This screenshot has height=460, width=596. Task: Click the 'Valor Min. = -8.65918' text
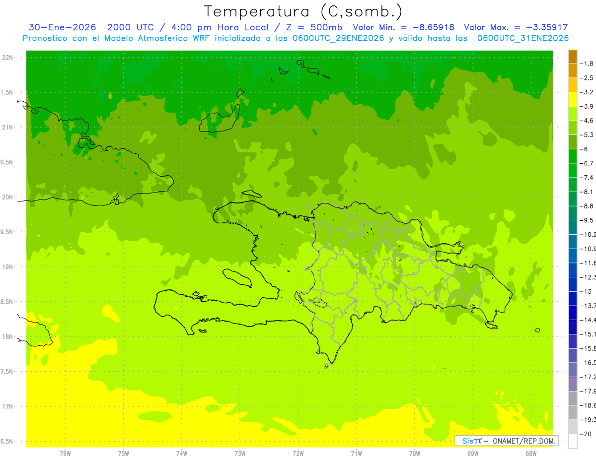[404, 27]
